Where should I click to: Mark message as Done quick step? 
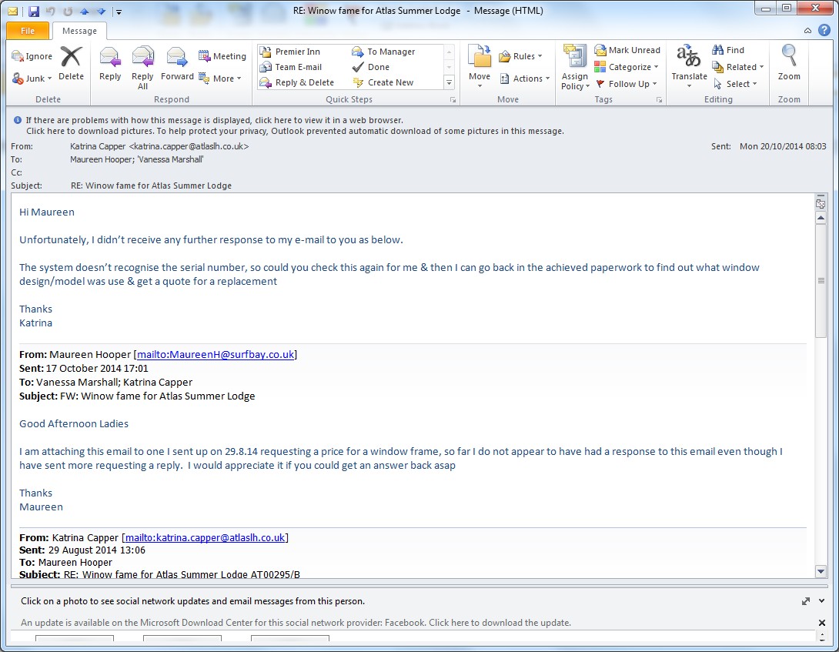click(370, 67)
